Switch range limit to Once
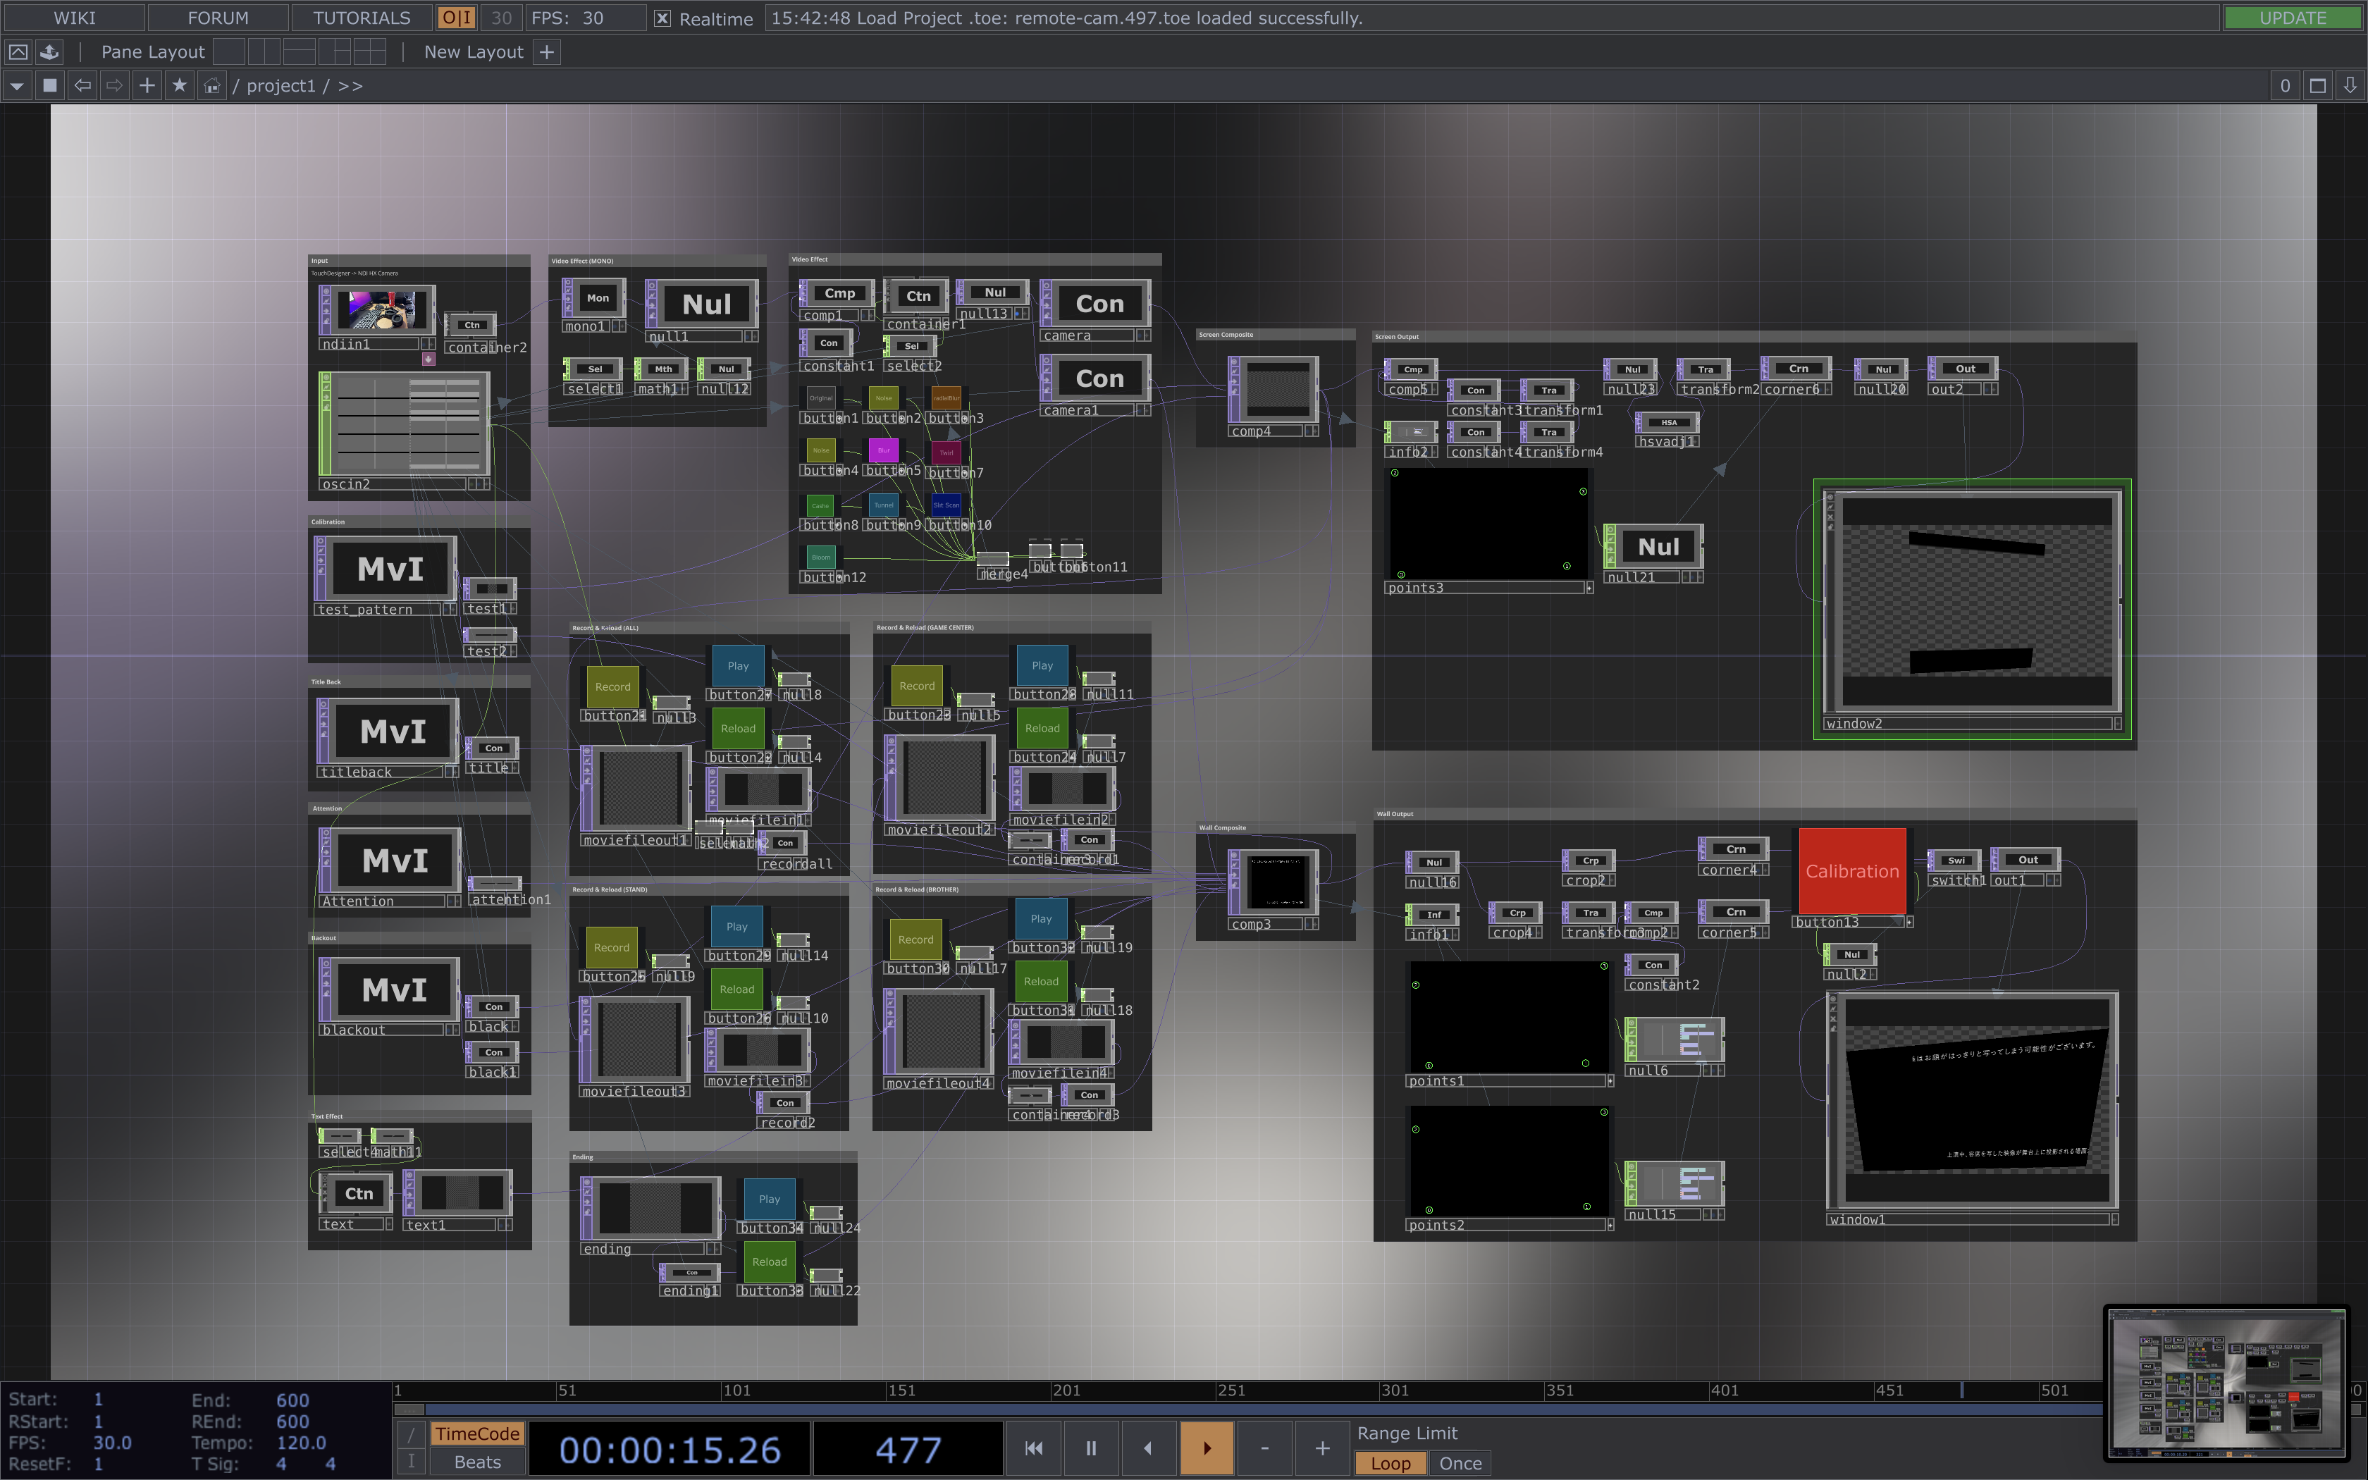Viewport: 2368px width, 1480px height. [x=1460, y=1463]
